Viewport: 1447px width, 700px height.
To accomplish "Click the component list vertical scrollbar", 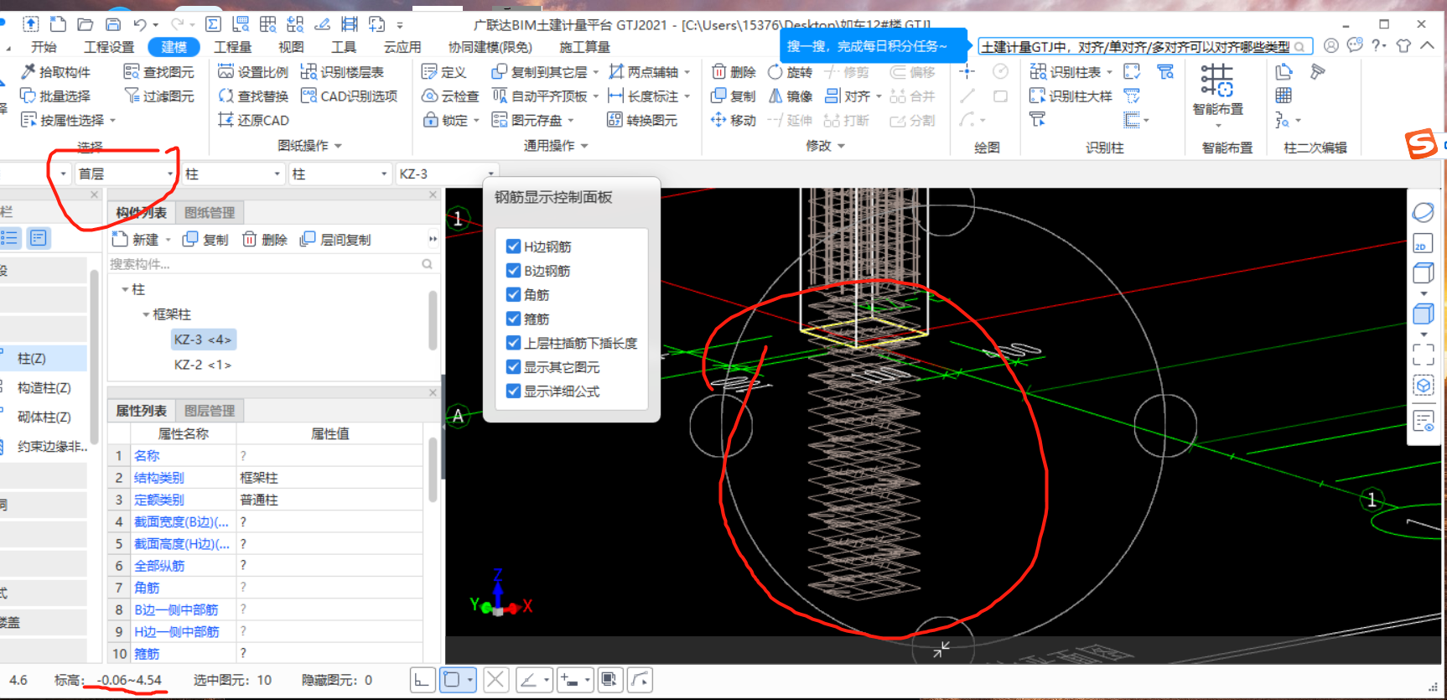I will point(433,319).
